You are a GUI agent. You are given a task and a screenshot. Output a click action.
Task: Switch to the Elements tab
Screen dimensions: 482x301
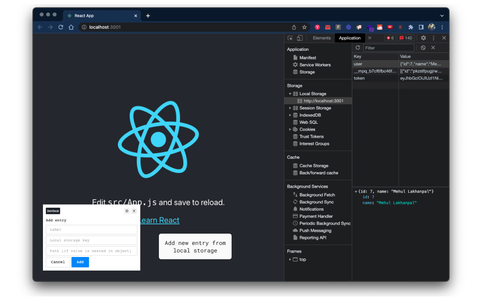[322, 38]
